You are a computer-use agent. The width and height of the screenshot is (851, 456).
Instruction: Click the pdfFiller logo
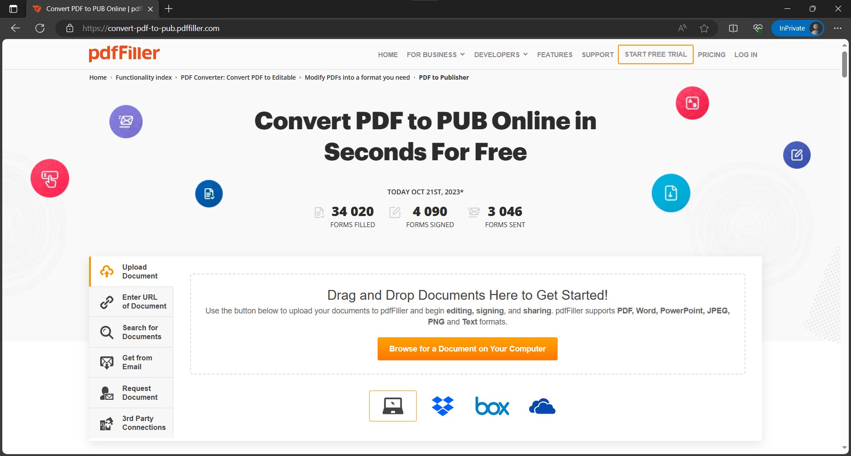tap(124, 54)
